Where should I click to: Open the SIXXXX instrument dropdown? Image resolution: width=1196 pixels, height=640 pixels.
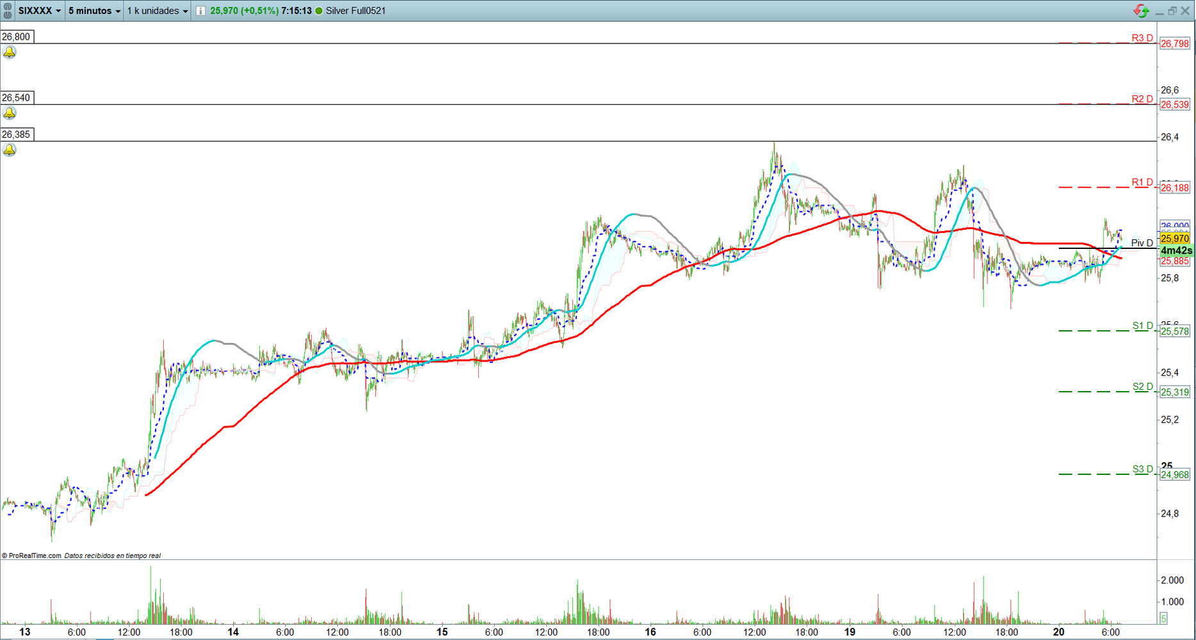pyautogui.click(x=40, y=11)
